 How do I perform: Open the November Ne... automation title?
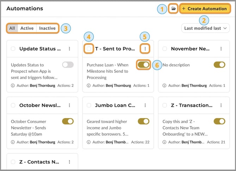[x=190, y=49]
